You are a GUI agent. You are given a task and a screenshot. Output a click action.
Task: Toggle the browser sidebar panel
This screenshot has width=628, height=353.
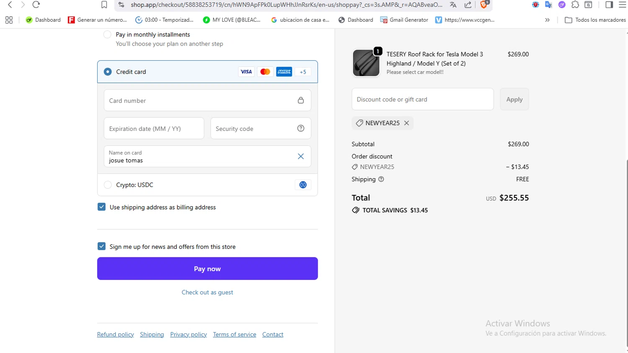click(x=609, y=5)
